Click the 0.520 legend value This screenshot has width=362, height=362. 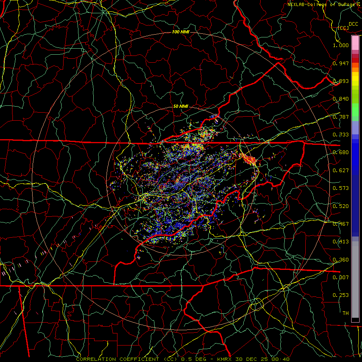pyautogui.click(x=341, y=206)
